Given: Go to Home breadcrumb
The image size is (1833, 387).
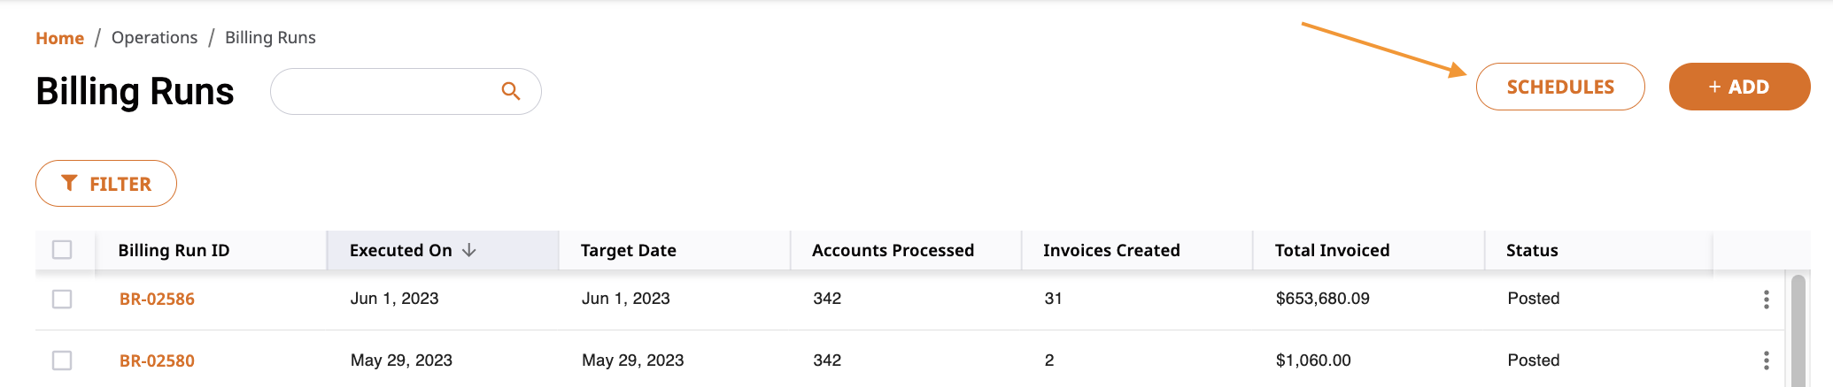Looking at the screenshot, I should point(59,38).
